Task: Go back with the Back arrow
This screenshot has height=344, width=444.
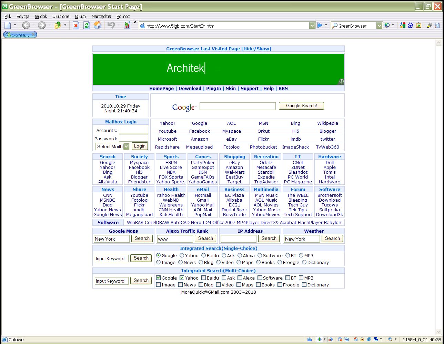Action: point(26,25)
